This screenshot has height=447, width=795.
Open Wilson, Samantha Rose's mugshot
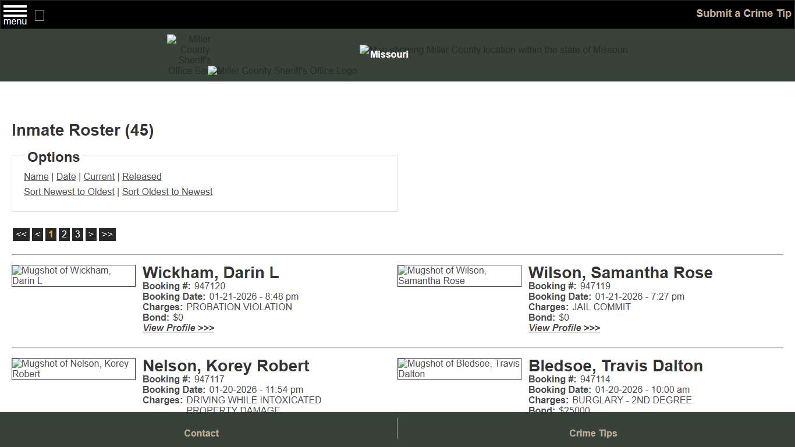(459, 275)
